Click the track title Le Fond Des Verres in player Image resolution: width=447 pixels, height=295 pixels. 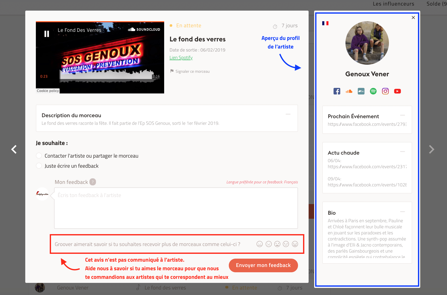79,30
